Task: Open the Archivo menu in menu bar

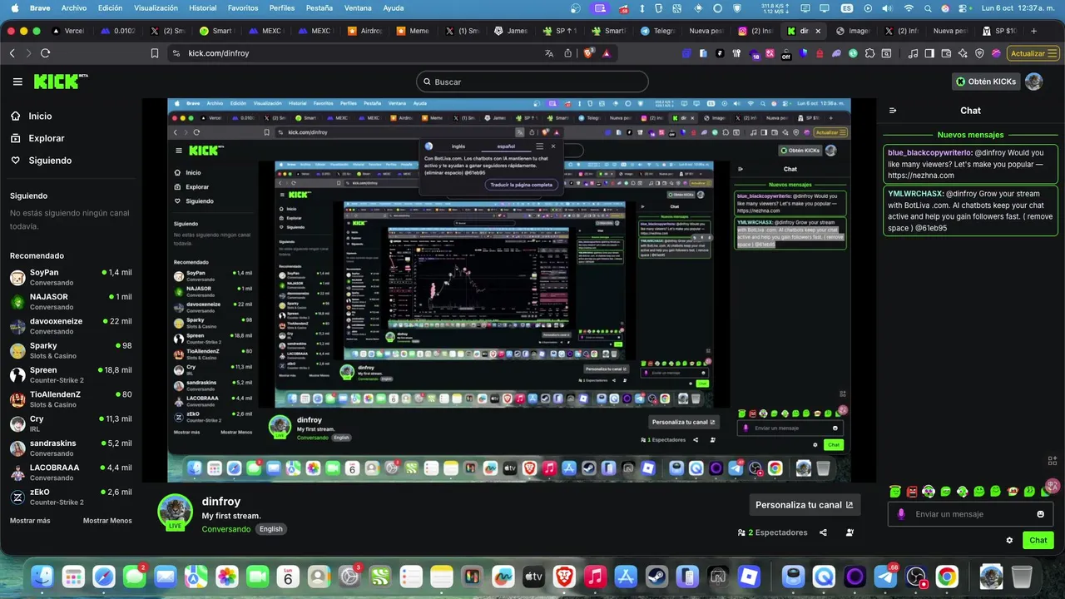Action: point(74,8)
